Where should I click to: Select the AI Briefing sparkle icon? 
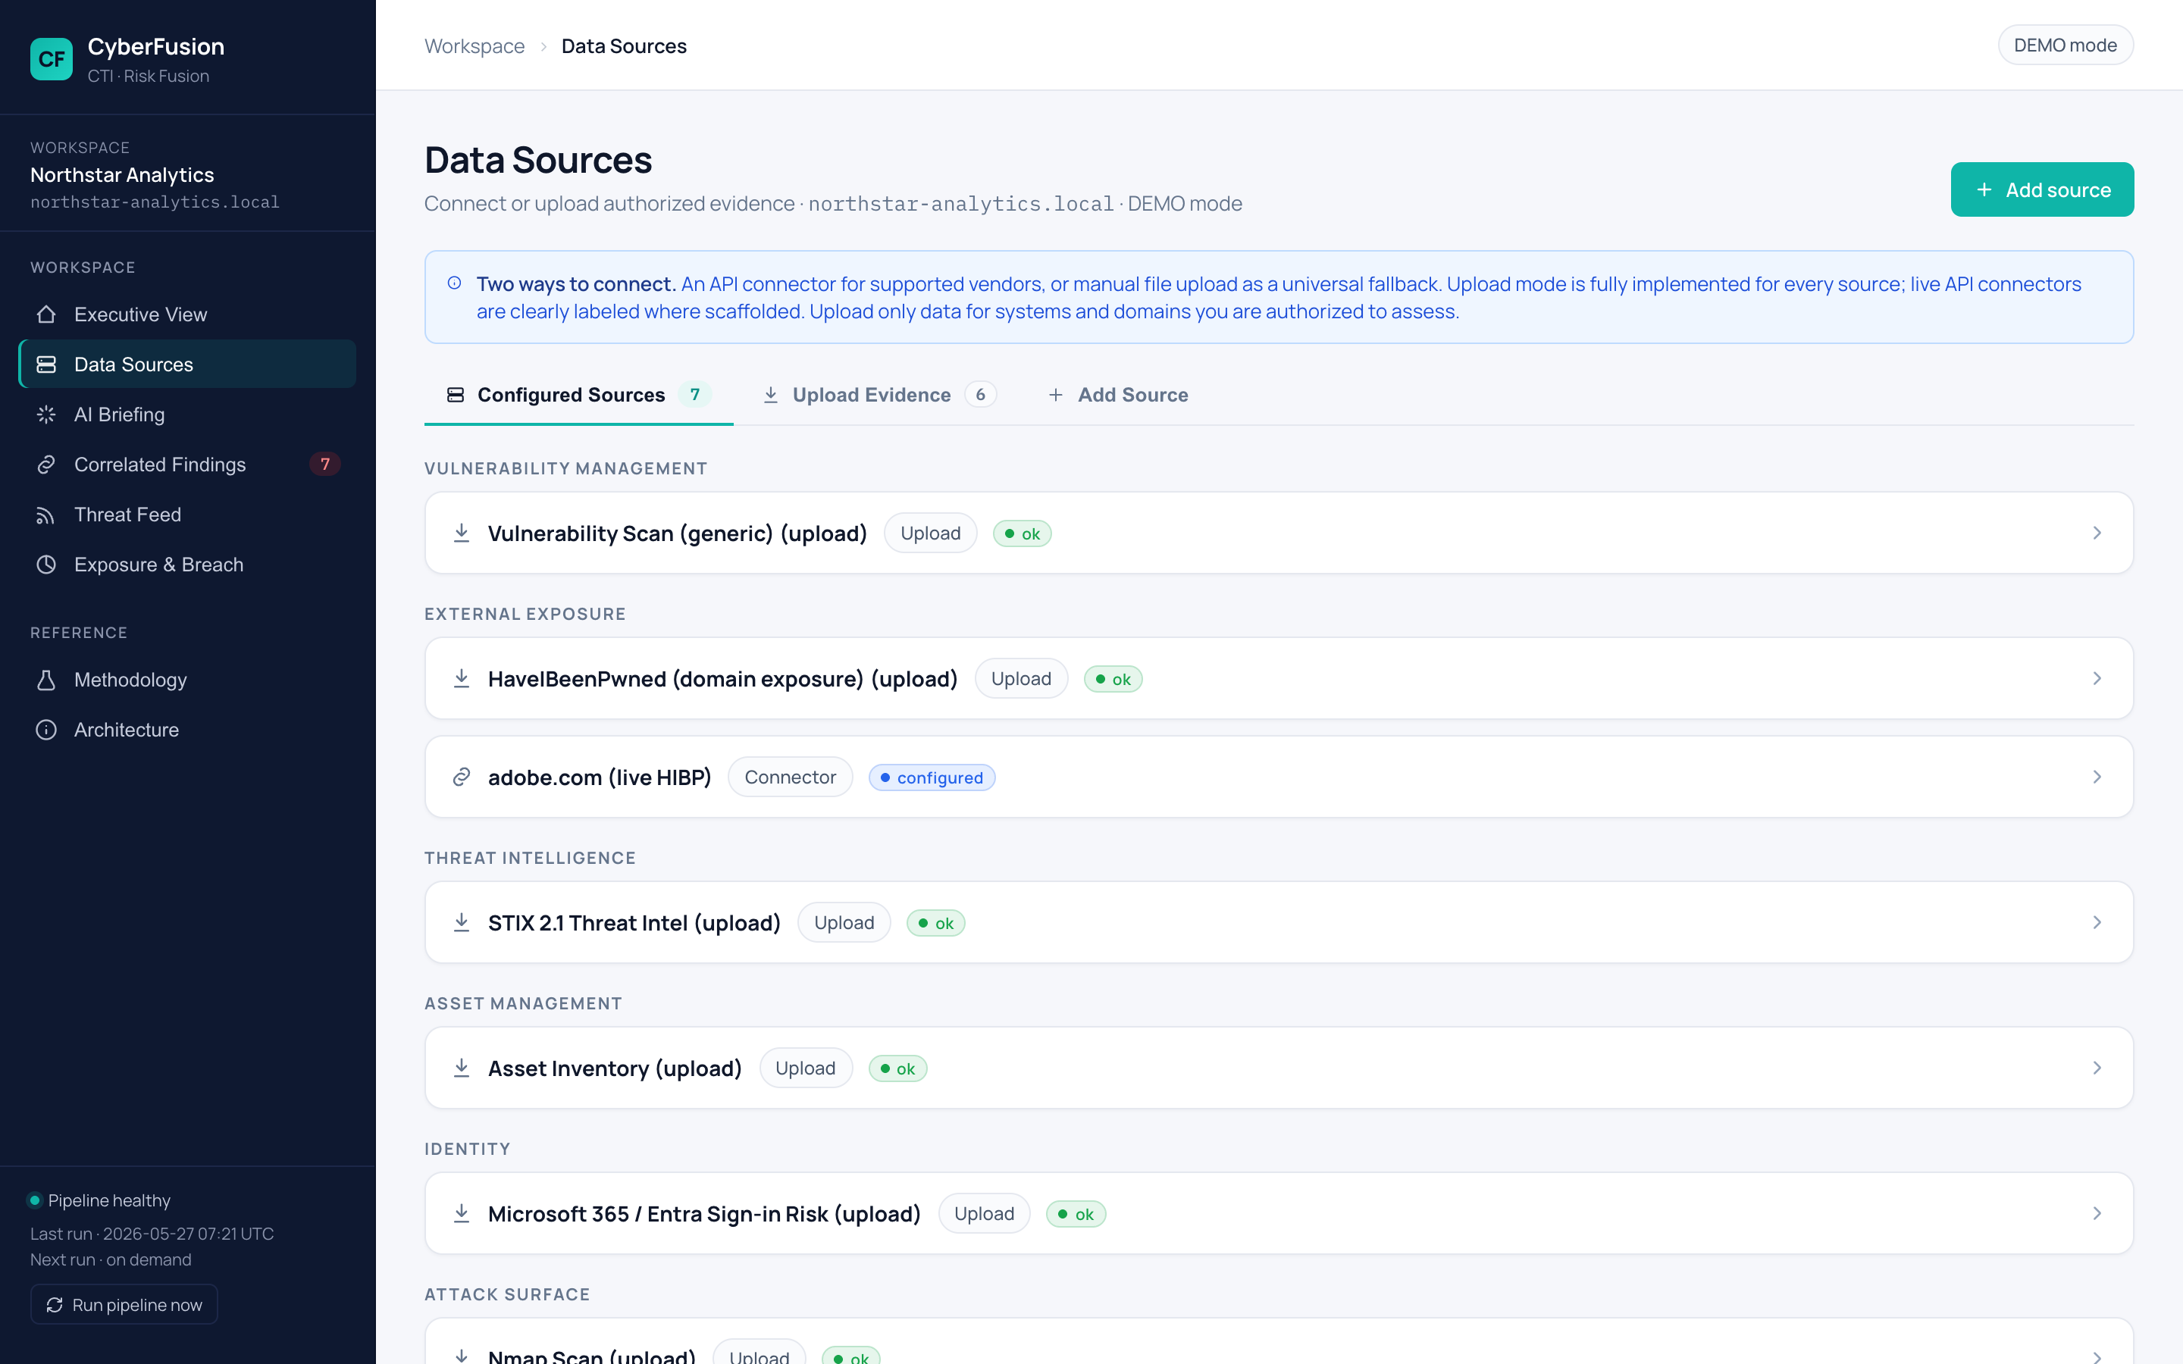tap(46, 414)
